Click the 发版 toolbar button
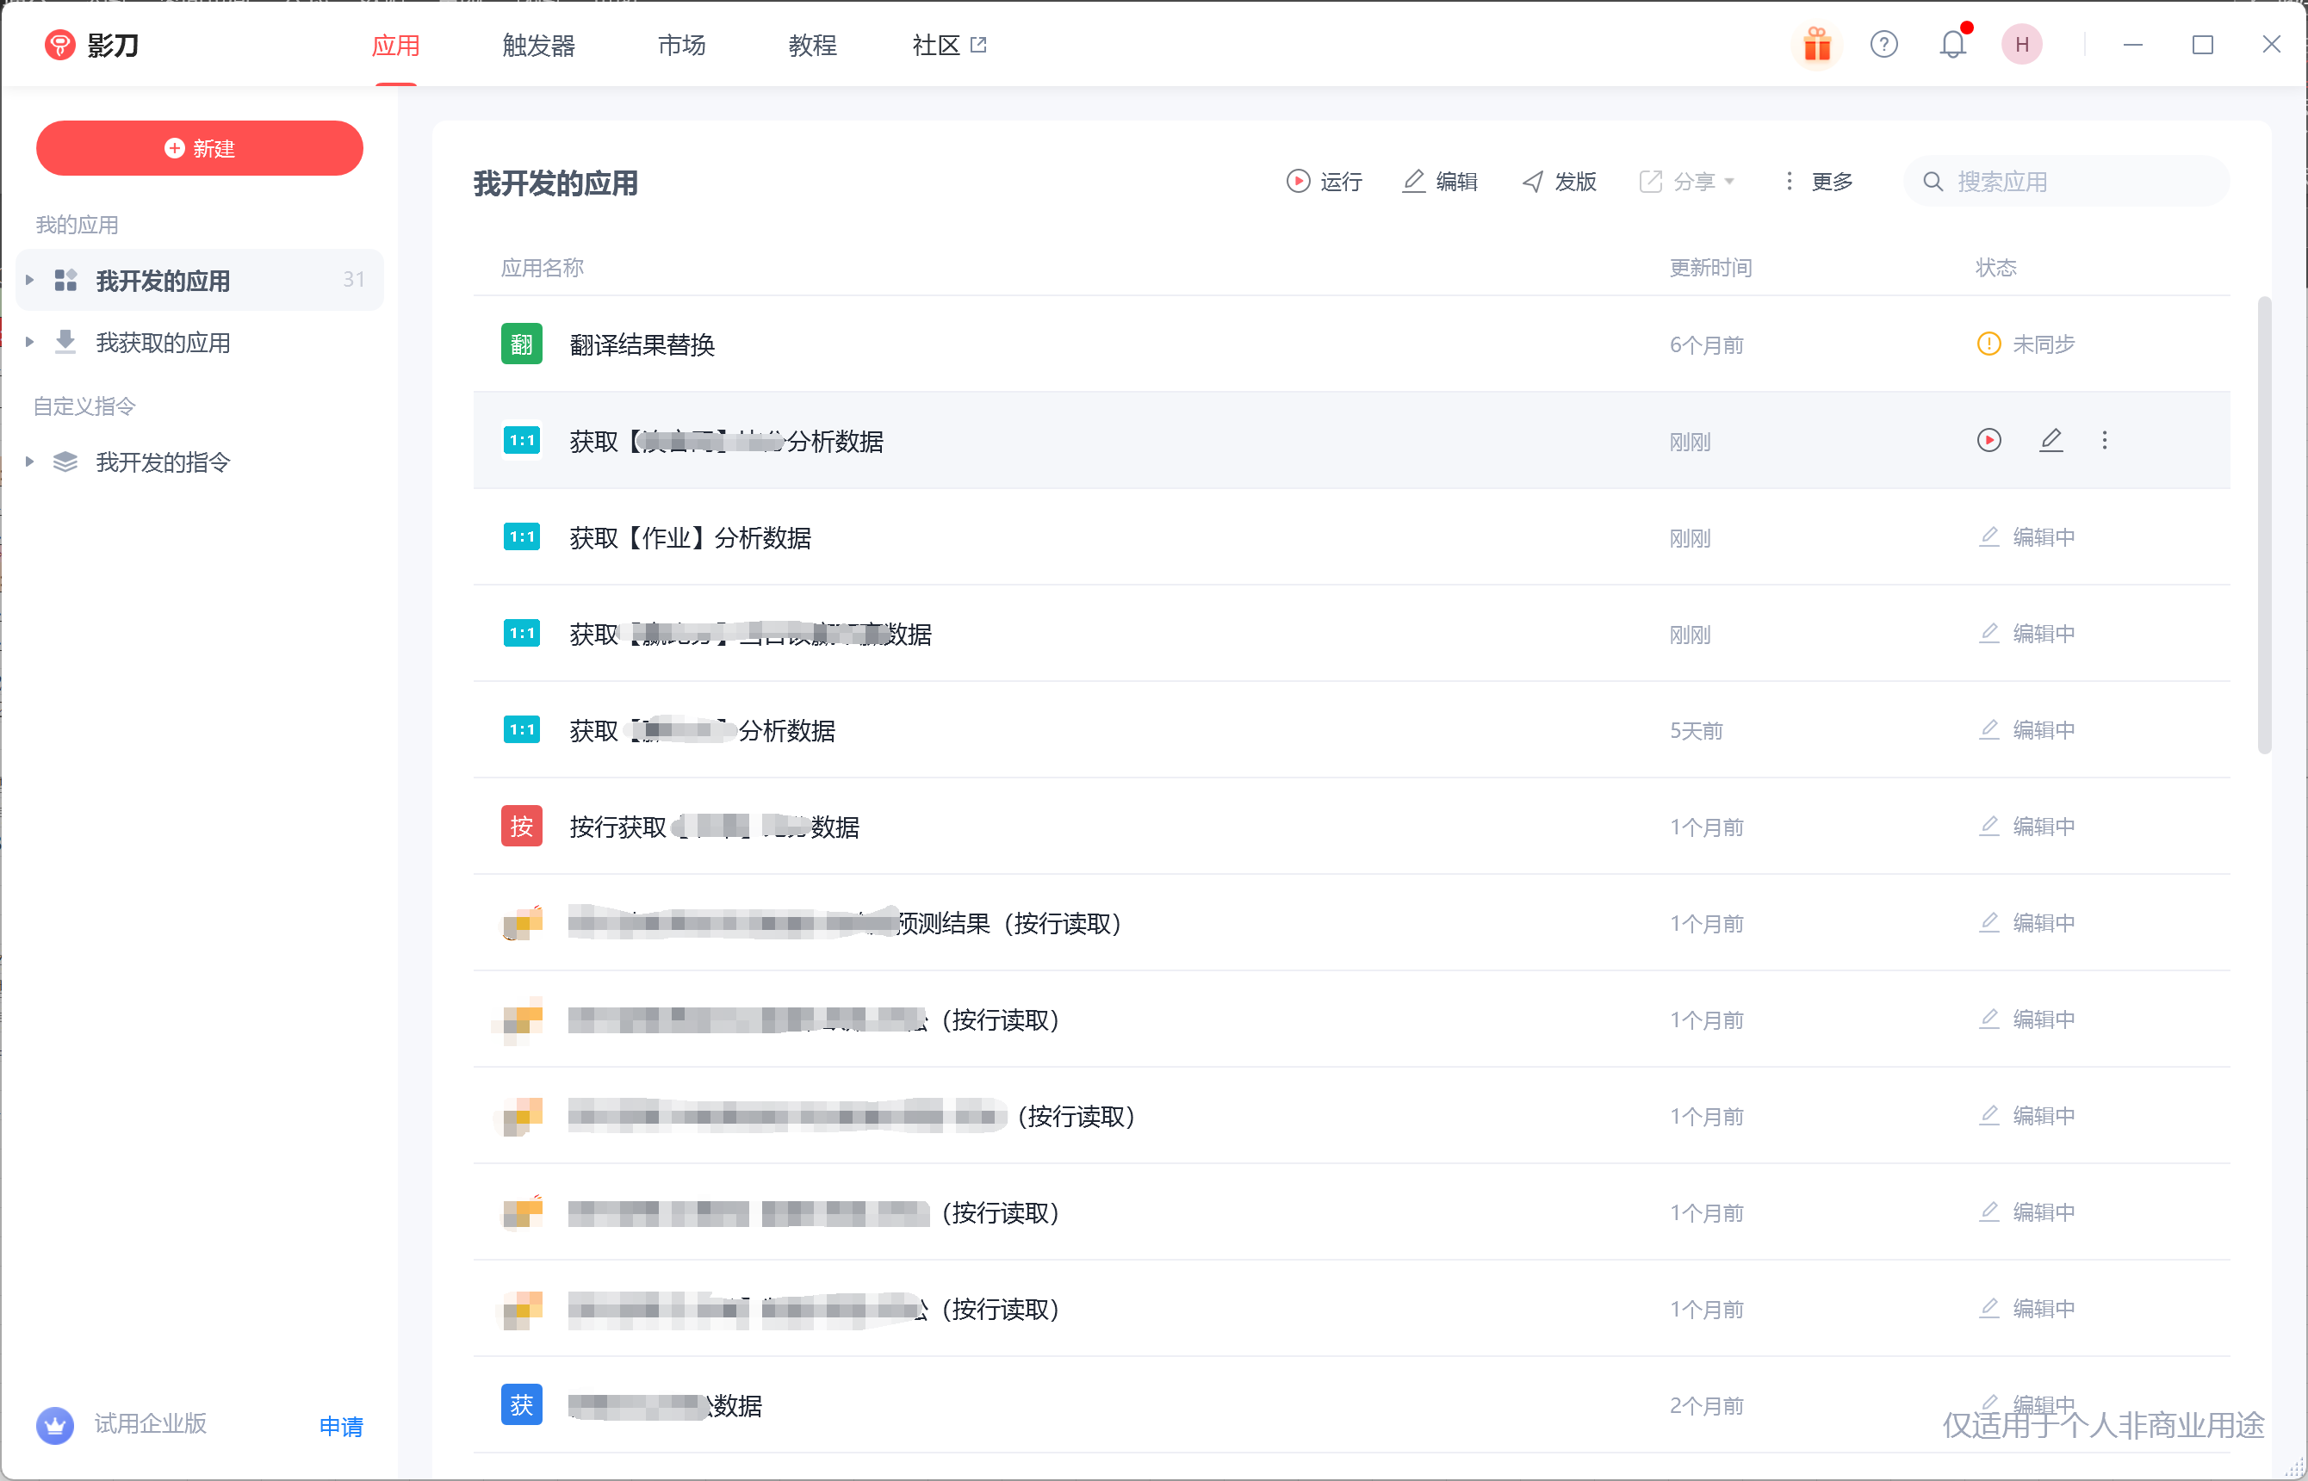 (x=1559, y=181)
